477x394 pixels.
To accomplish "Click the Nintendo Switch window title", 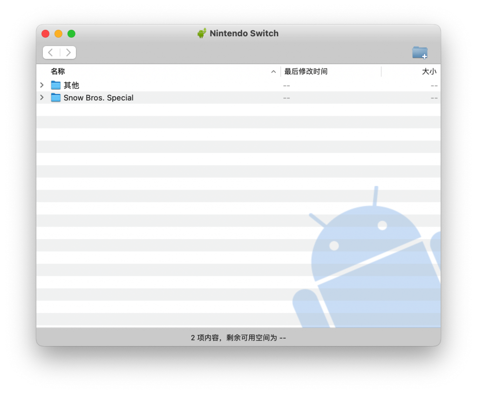I will click(x=244, y=33).
